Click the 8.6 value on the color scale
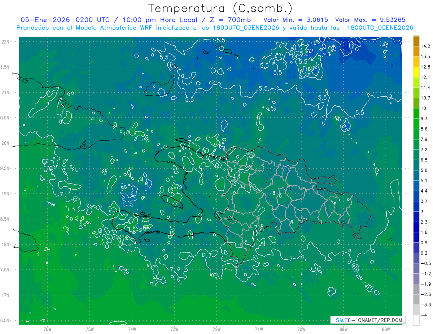433x334 pixels. [424, 129]
